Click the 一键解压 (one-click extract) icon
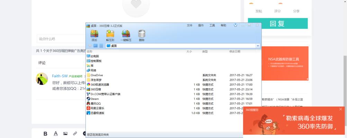This screenshot has width=347, height=138. pyautogui.click(x=126, y=33)
